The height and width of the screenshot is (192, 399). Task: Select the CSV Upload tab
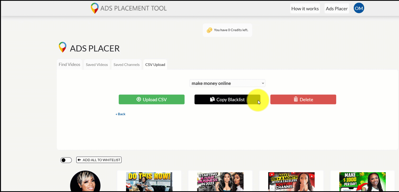pyautogui.click(x=155, y=65)
